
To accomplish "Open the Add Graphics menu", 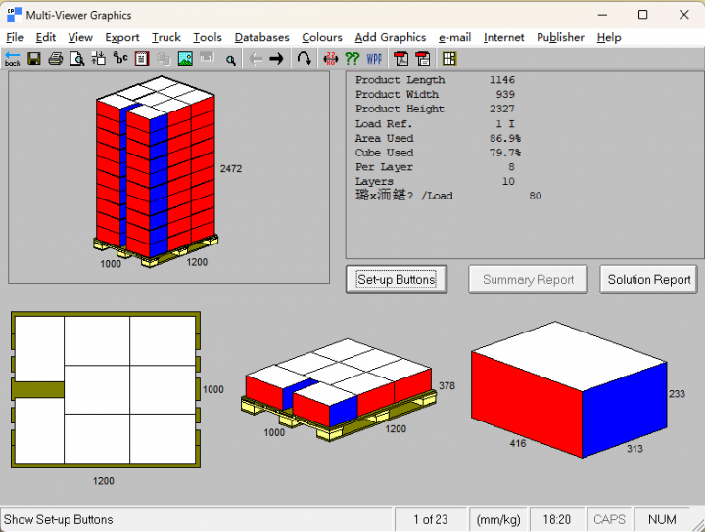I will coord(390,37).
